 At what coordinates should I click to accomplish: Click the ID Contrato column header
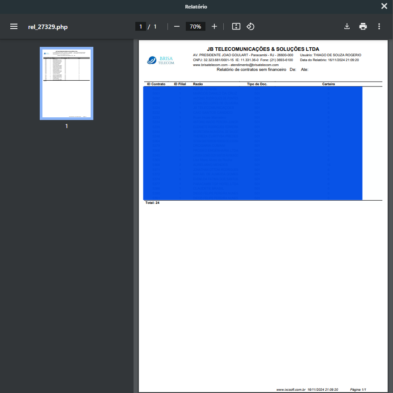(156, 84)
